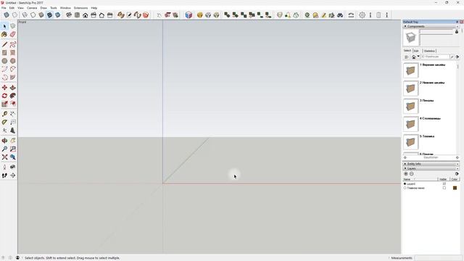This screenshot has height=261, width=464.
Task: Set Layer0 as active layer radio
Action: [x=405, y=183]
